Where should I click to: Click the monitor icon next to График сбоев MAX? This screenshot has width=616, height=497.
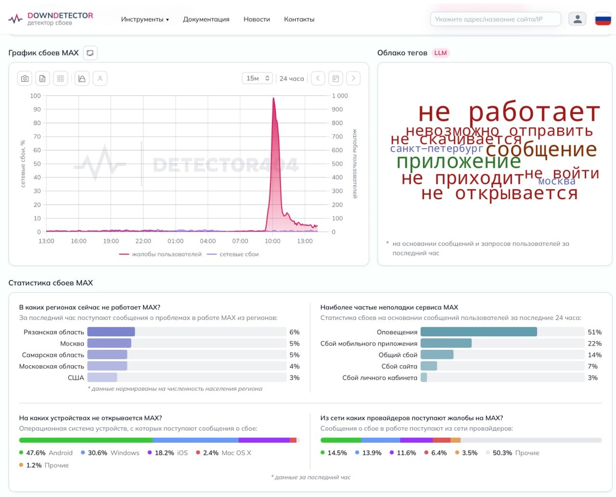(x=90, y=53)
